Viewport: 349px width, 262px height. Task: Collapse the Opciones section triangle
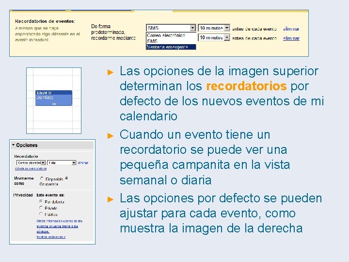[13, 145]
